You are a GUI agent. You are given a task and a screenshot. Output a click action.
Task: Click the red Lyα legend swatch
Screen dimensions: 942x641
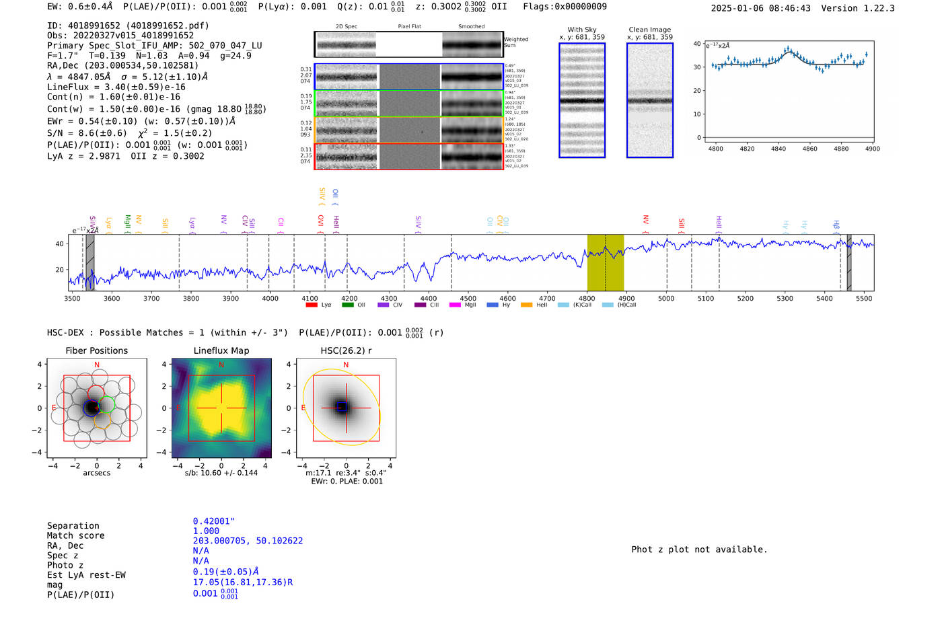(x=311, y=305)
